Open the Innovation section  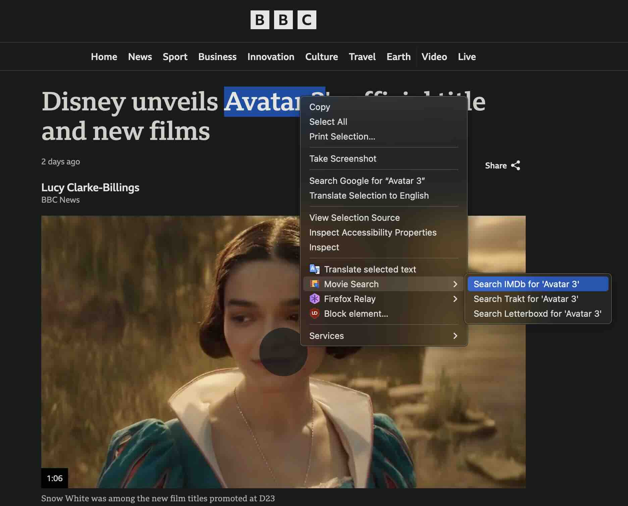click(271, 57)
